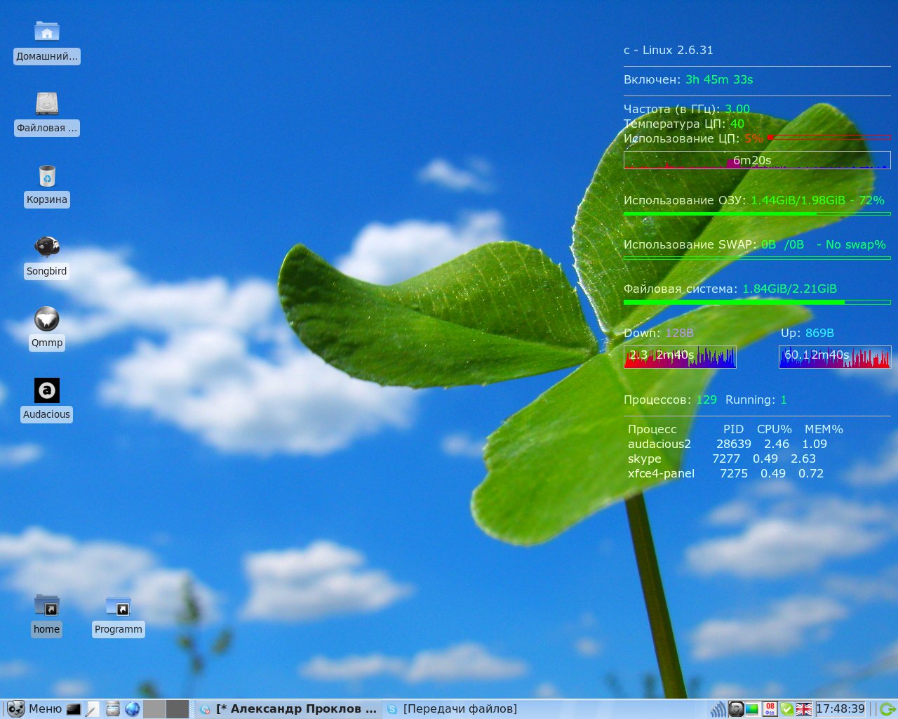Open the web browser globe launcher
Image resolution: width=898 pixels, height=719 pixels.
pyautogui.click(x=133, y=709)
